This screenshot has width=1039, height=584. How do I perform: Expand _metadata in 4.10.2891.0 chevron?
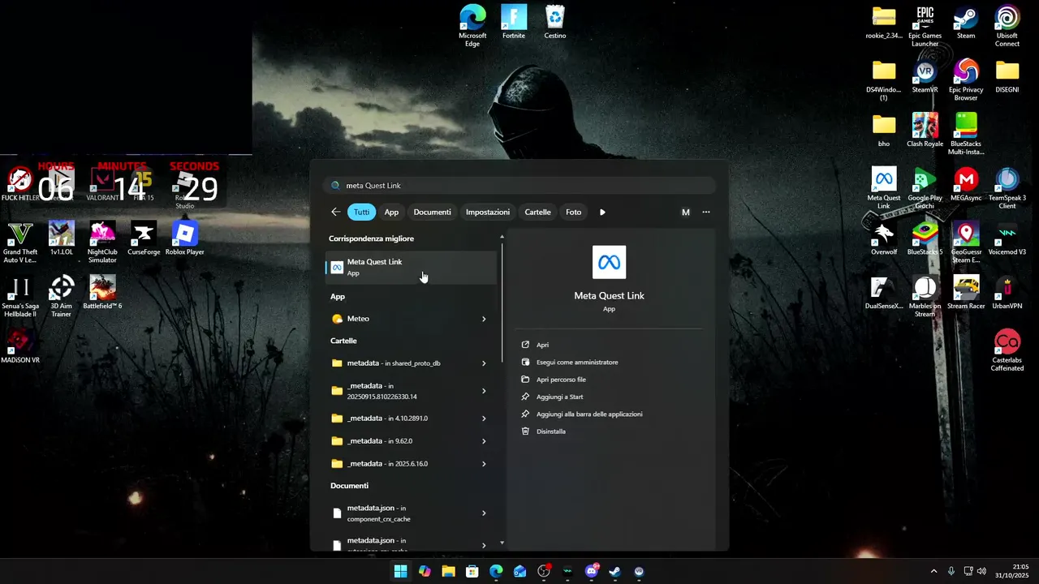[x=484, y=419]
